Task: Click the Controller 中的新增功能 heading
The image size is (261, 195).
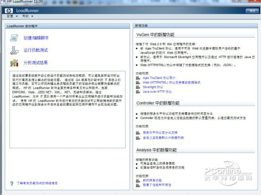Action: coord(158,103)
